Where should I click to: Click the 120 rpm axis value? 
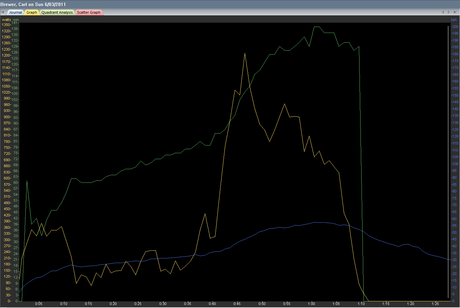(x=15, y=64)
